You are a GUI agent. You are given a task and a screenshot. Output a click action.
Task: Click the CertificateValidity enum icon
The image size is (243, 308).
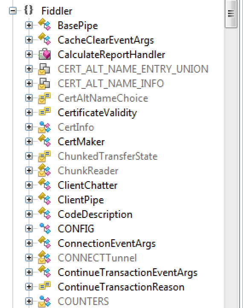[x=45, y=111]
